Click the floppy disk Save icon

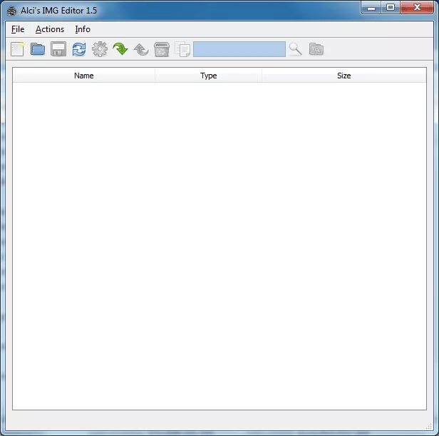point(58,49)
